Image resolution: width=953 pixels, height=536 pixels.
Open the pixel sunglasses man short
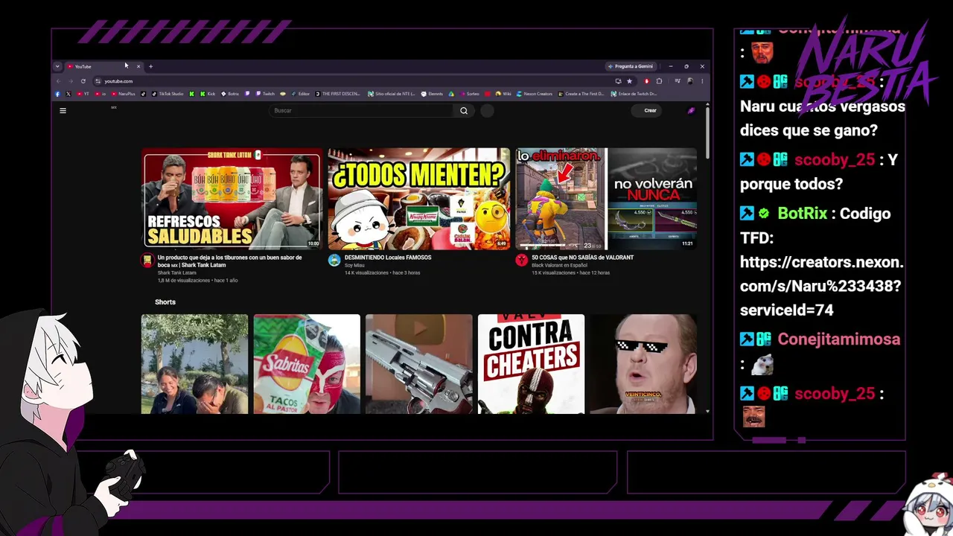(643, 364)
